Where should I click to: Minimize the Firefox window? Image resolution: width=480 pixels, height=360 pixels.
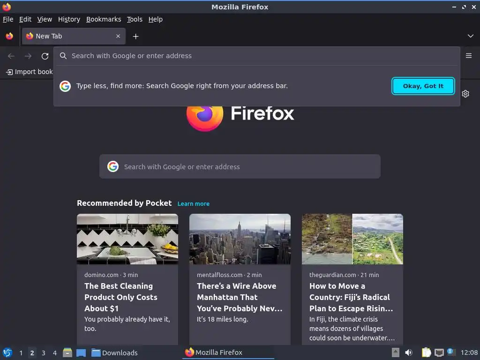(x=454, y=7)
